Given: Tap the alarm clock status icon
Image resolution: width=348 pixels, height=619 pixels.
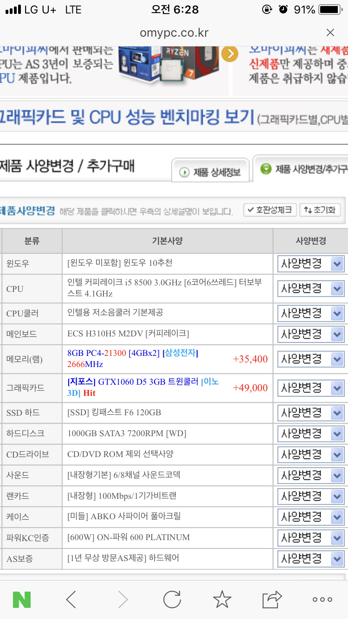Looking at the screenshot, I should (283, 9).
